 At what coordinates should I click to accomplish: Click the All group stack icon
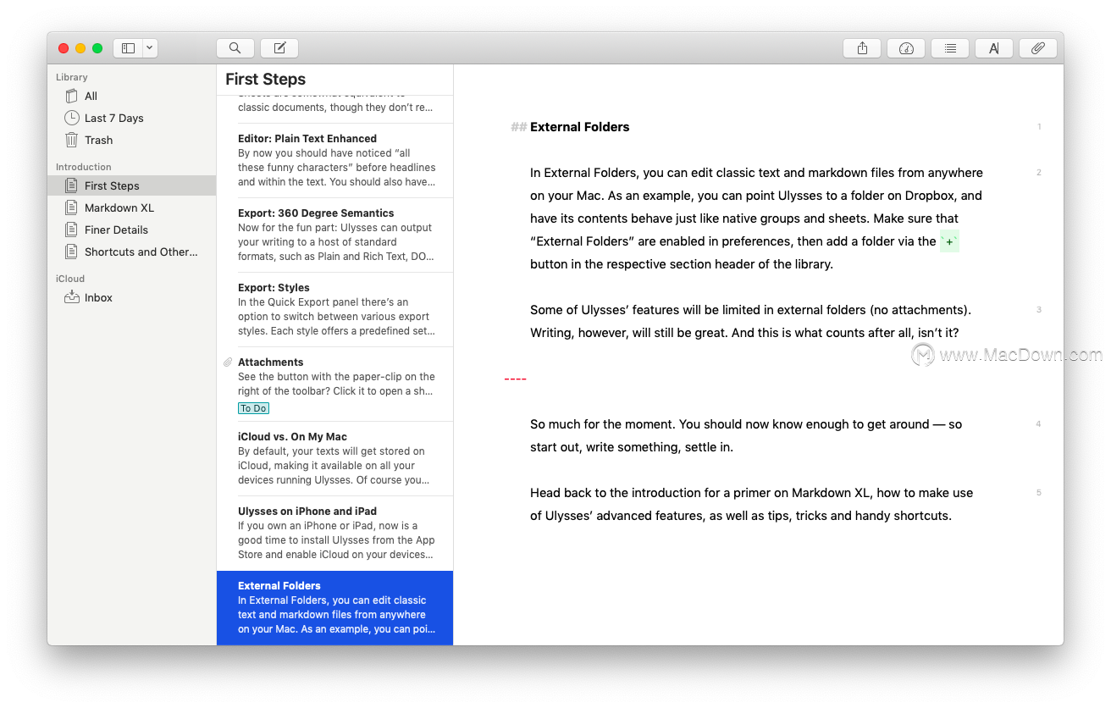tap(71, 96)
